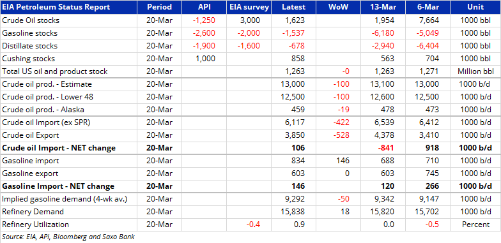This screenshot has width=501, height=243.
Task: Select Latest gasoline stocks value '-1,537'
Action: pos(294,33)
